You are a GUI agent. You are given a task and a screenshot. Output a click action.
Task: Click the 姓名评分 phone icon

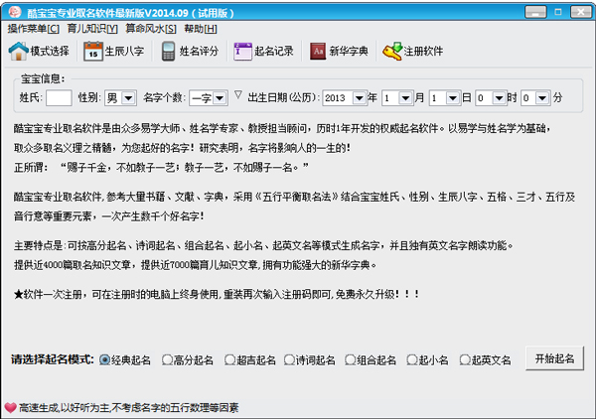[168, 51]
